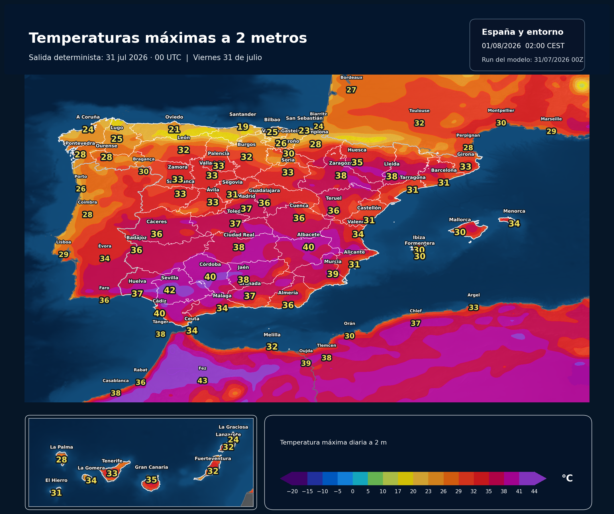Screen dimensions: 614x514
Task: Click the 'Casablanca' city label
Action: click(x=115, y=380)
